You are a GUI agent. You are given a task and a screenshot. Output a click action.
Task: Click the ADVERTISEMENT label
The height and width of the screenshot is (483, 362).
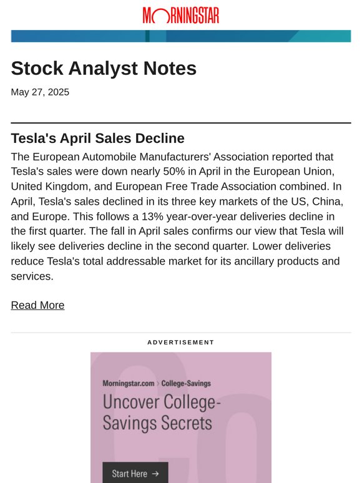[181, 342]
